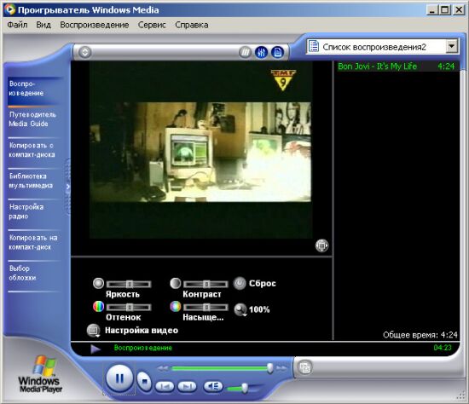469x404 pixels.
Task: Click the full screen video icon
Action: (x=321, y=245)
